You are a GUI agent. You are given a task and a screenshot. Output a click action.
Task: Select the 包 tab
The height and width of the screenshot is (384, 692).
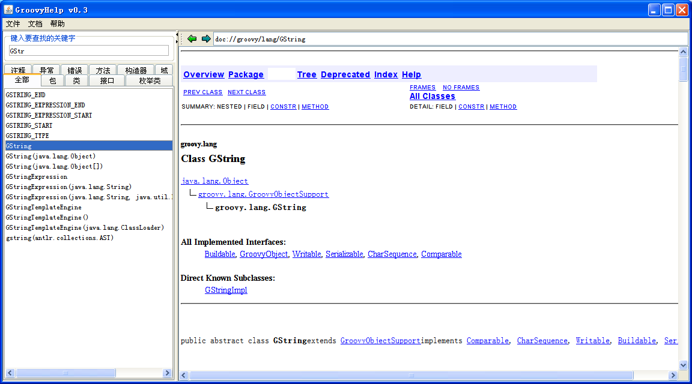click(52, 80)
